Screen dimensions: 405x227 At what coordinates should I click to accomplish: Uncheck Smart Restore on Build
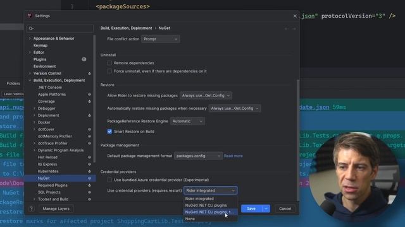pyautogui.click(x=109, y=132)
